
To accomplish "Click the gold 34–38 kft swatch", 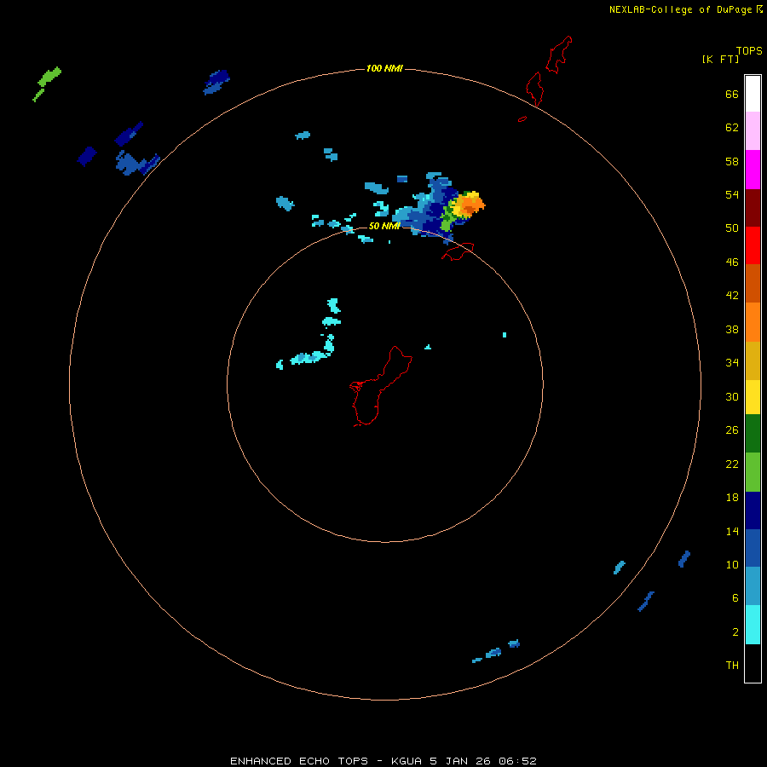I will pos(753,360).
